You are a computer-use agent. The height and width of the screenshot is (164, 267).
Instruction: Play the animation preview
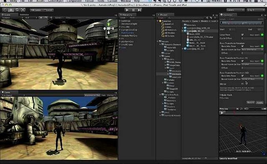[222, 113]
